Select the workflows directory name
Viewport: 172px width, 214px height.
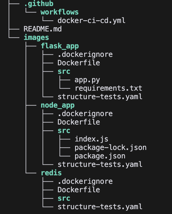point(60,12)
